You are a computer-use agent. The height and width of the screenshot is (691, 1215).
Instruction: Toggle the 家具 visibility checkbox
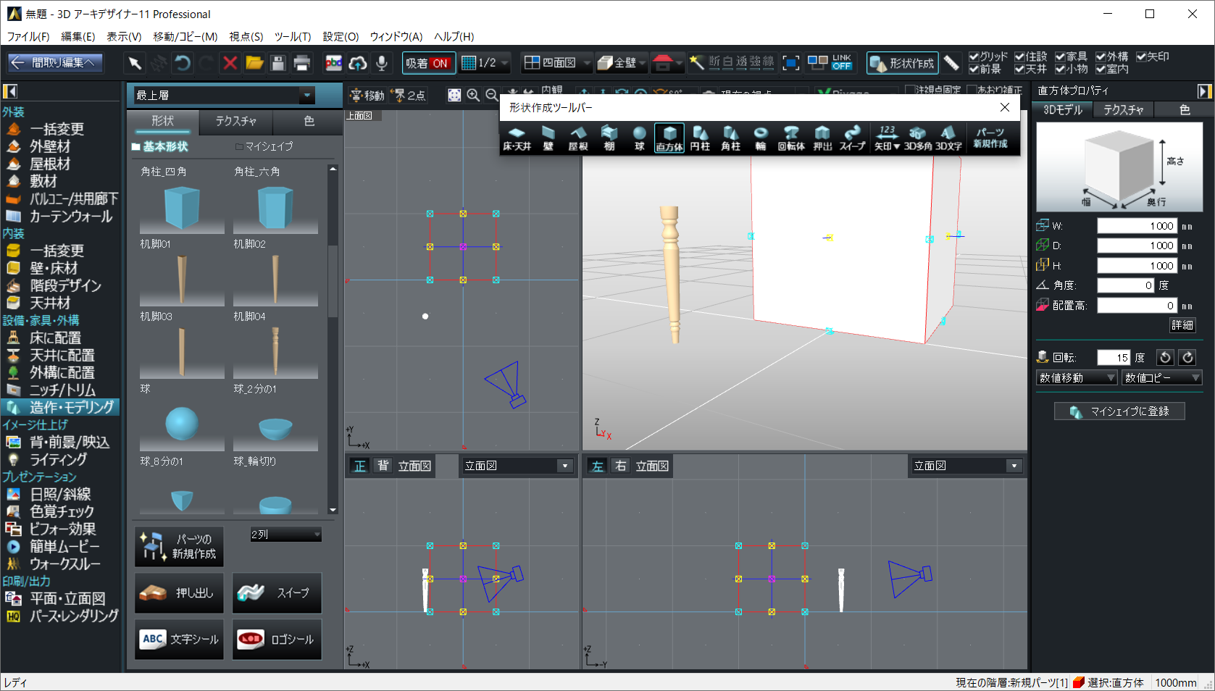1060,56
